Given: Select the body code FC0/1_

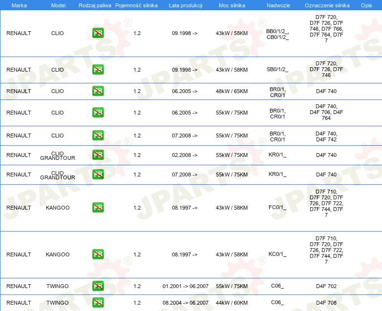Looking at the screenshot, I should (x=277, y=207).
